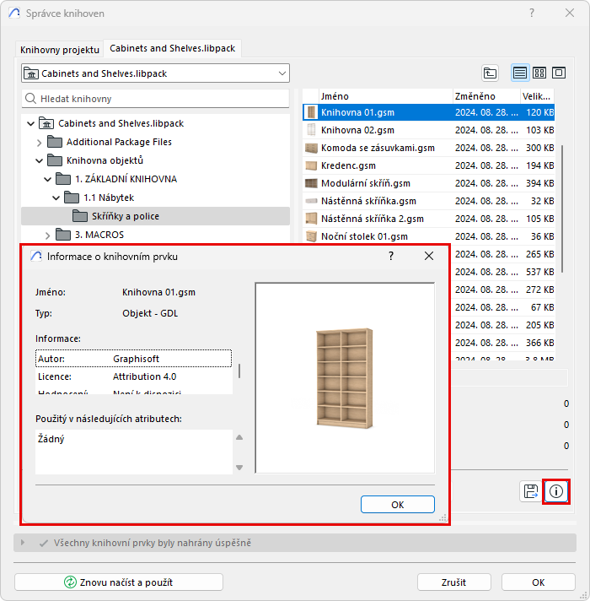
Task: Click the Modulární skříň.gsm file icon
Action: tap(311, 183)
